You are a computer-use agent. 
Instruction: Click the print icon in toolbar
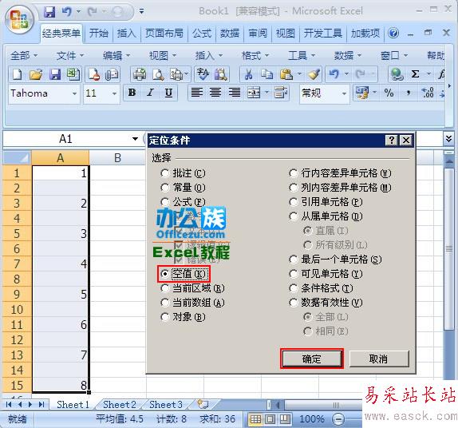(140, 74)
